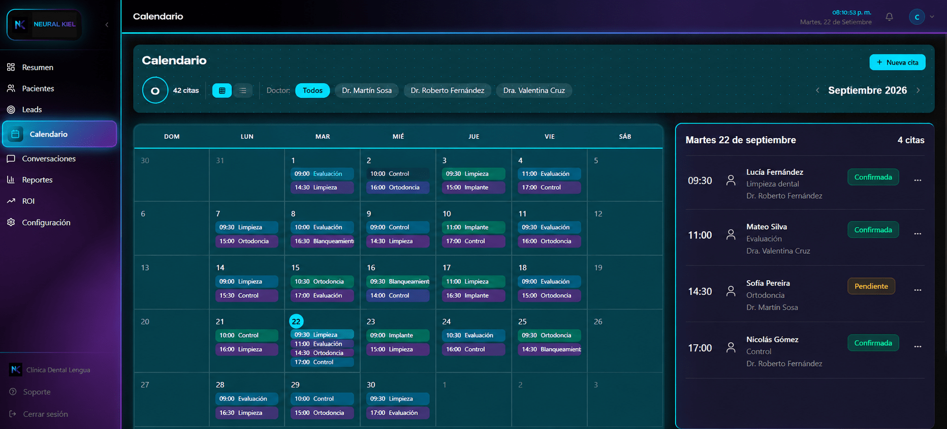Open options menu for Nicolás Gómez appointment
This screenshot has height=429, width=947.
tap(918, 347)
